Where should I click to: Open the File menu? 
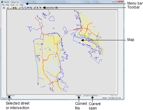click(3, 5)
